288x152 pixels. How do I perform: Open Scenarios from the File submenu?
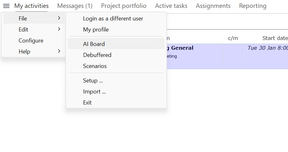click(x=95, y=66)
